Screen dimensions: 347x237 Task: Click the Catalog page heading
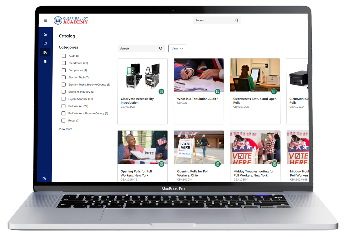(67, 36)
